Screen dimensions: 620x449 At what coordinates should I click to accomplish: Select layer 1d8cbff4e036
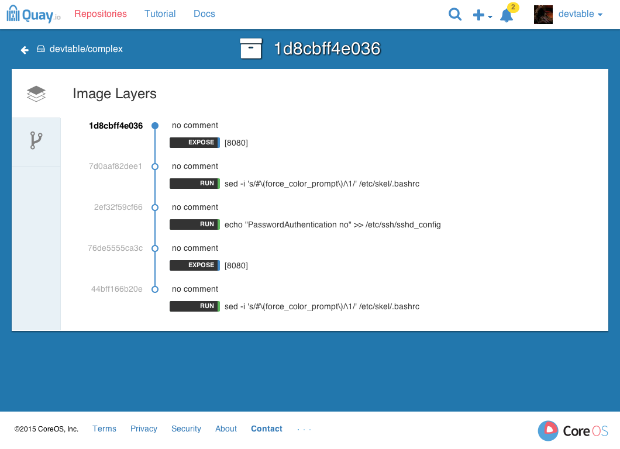pos(116,126)
